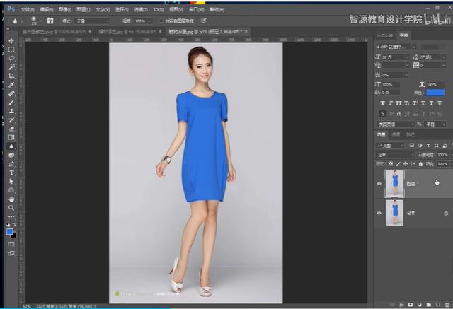Hide Layer 1 with eye icon
453x309 pixels.
pyautogui.click(x=379, y=184)
